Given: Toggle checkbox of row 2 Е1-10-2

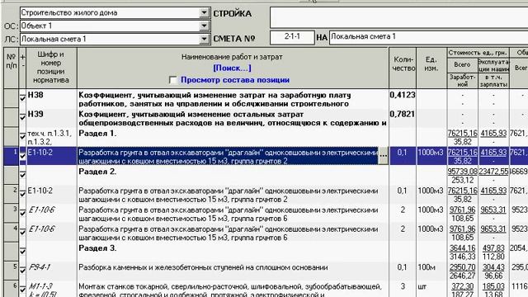Looking at the screenshot, I should tap(22, 195).
